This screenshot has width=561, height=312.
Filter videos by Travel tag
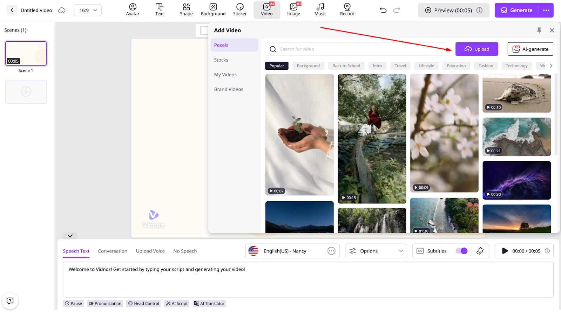[x=400, y=66]
